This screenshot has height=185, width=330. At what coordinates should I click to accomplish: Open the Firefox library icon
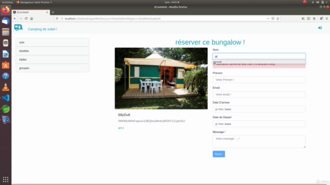303,18
